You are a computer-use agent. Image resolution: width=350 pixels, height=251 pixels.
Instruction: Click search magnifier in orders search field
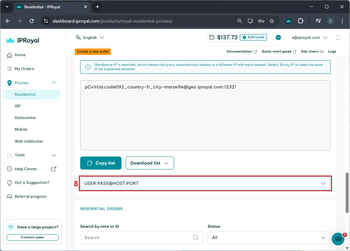point(196,237)
